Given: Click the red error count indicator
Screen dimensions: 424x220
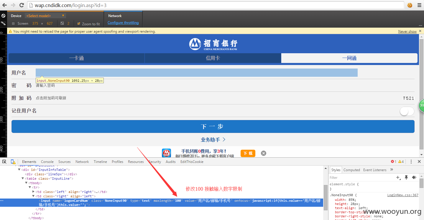Looking at the screenshot, I should pos(393,161).
